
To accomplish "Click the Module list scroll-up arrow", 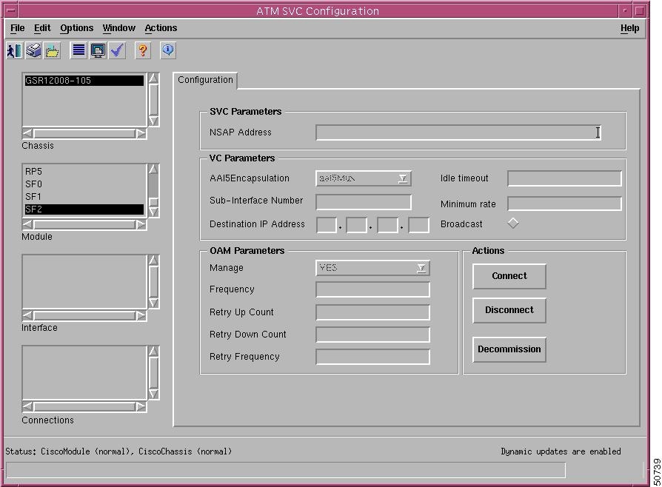I will (x=154, y=169).
